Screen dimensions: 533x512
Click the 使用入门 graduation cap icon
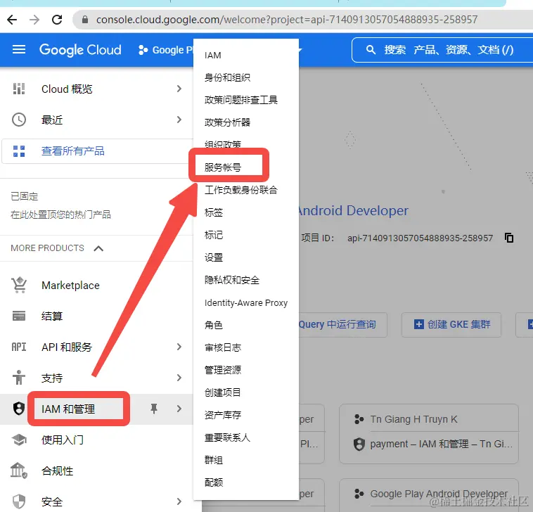coord(19,440)
